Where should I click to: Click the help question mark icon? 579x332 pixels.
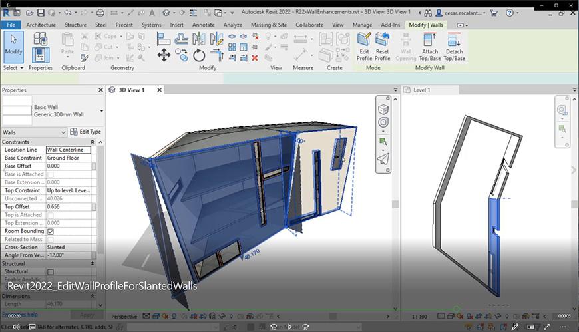510,13
